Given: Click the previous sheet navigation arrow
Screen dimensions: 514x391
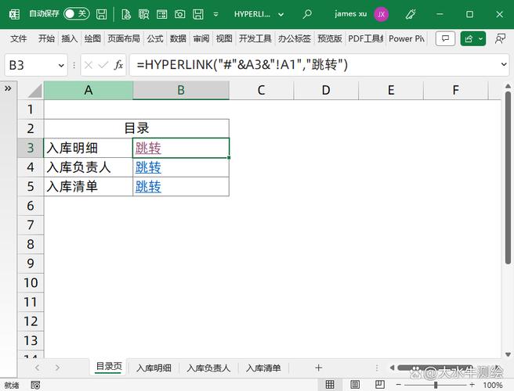Looking at the screenshot, I should (x=37, y=368).
